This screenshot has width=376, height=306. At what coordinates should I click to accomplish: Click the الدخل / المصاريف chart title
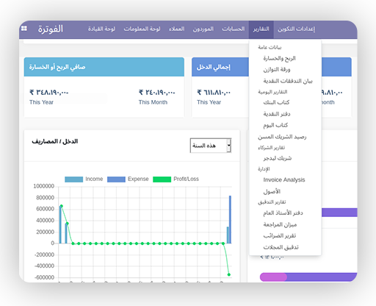click(x=55, y=141)
